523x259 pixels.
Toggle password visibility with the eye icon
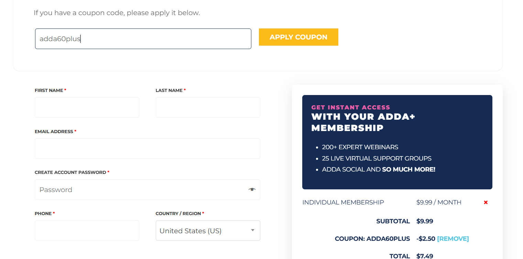(252, 189)
